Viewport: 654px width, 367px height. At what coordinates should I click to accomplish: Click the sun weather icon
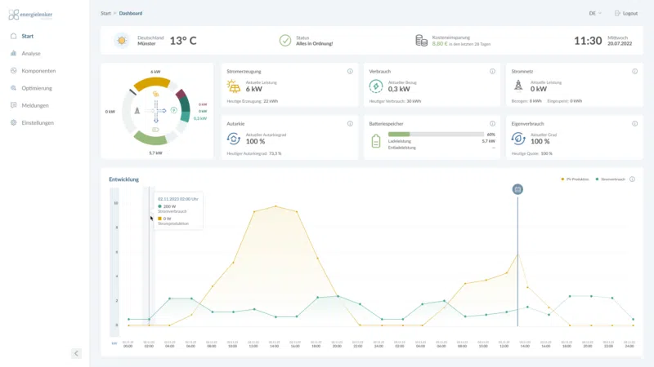(122, 40)
